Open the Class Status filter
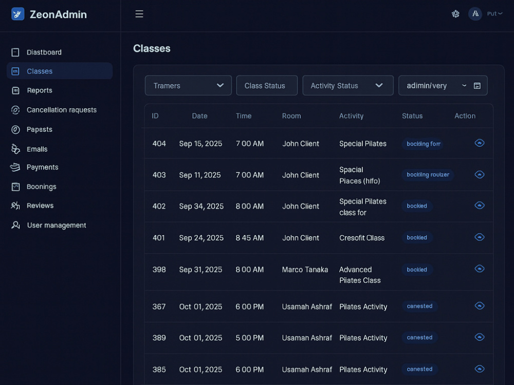The width and height of the screenshot is (514, 385). pos(267,85)
